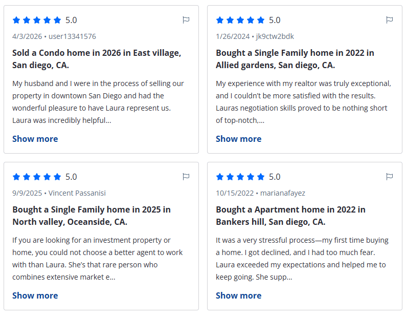The image size is (406, 317).
Task: Flag the marianafayez review
Action: click(389, 177)
